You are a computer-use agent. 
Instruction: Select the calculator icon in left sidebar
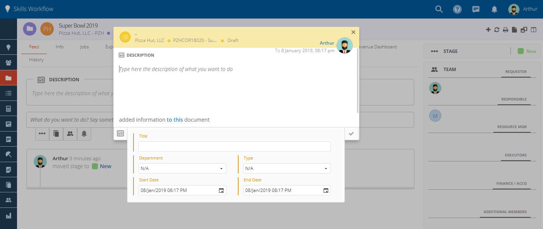[x=8, y=108]
